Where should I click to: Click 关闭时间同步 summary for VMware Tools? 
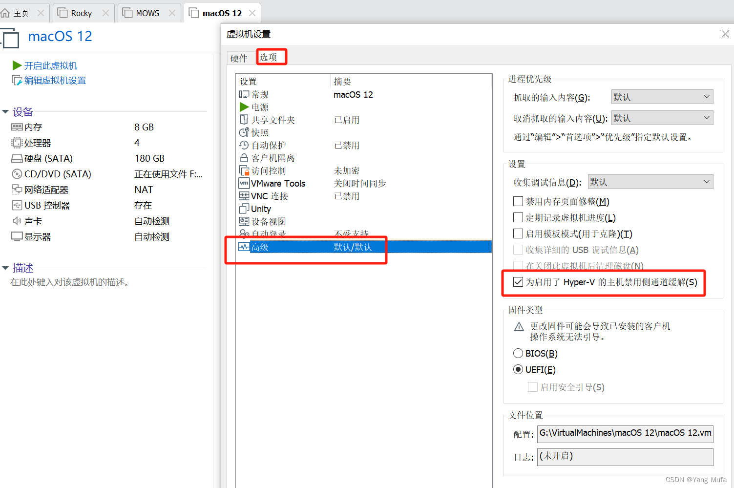[x=360, y=183]
